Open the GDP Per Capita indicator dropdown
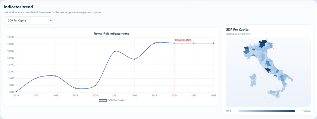The width and height of the screenshot is (317, 119). pyautogui.click(x=28, y=21)
